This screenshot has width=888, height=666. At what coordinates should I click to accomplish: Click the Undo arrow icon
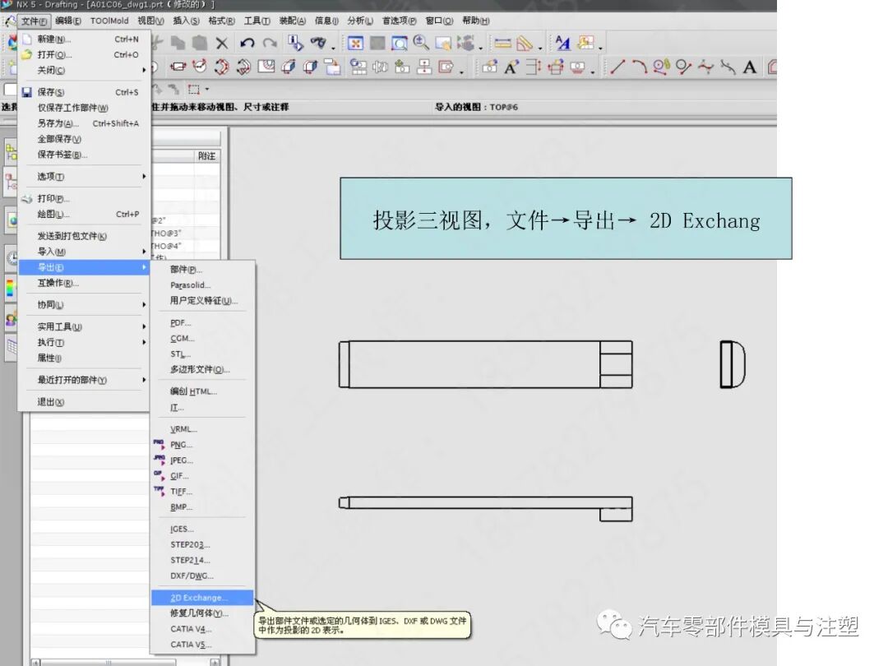pyautogui.click(x=247, y=43)
